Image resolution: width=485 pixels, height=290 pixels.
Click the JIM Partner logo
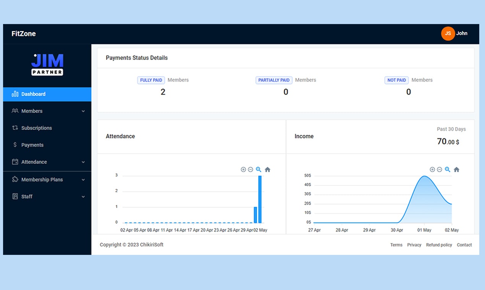47,64
